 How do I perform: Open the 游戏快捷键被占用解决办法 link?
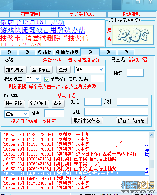43,30
